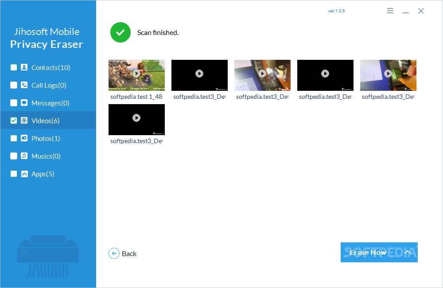Click the Messages speech bubble icon
This screenshot has width=443, height=288.
click(24, 103)
